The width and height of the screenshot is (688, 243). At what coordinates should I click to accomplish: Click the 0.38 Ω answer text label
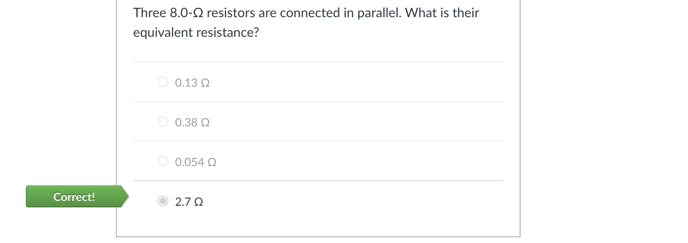(191, 122)
